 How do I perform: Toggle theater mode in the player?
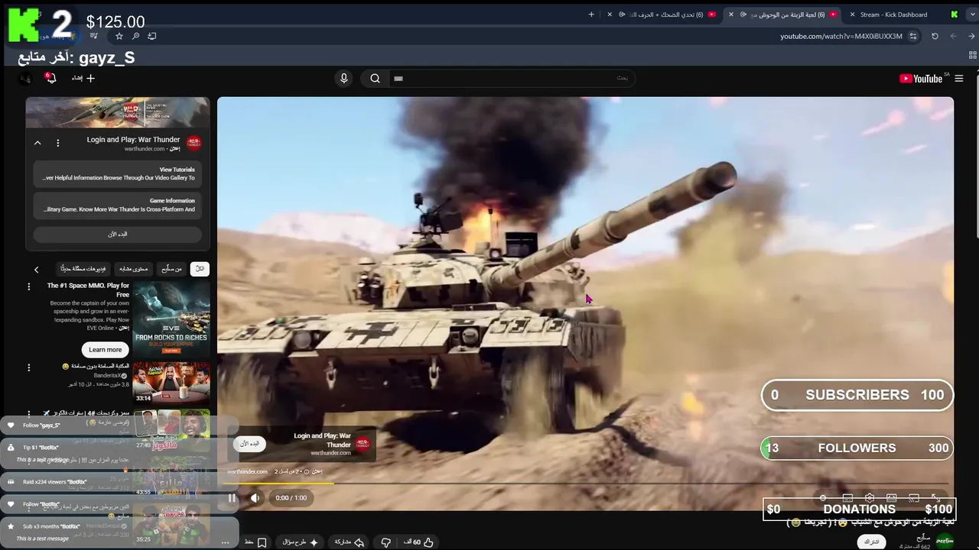[891, 498]
